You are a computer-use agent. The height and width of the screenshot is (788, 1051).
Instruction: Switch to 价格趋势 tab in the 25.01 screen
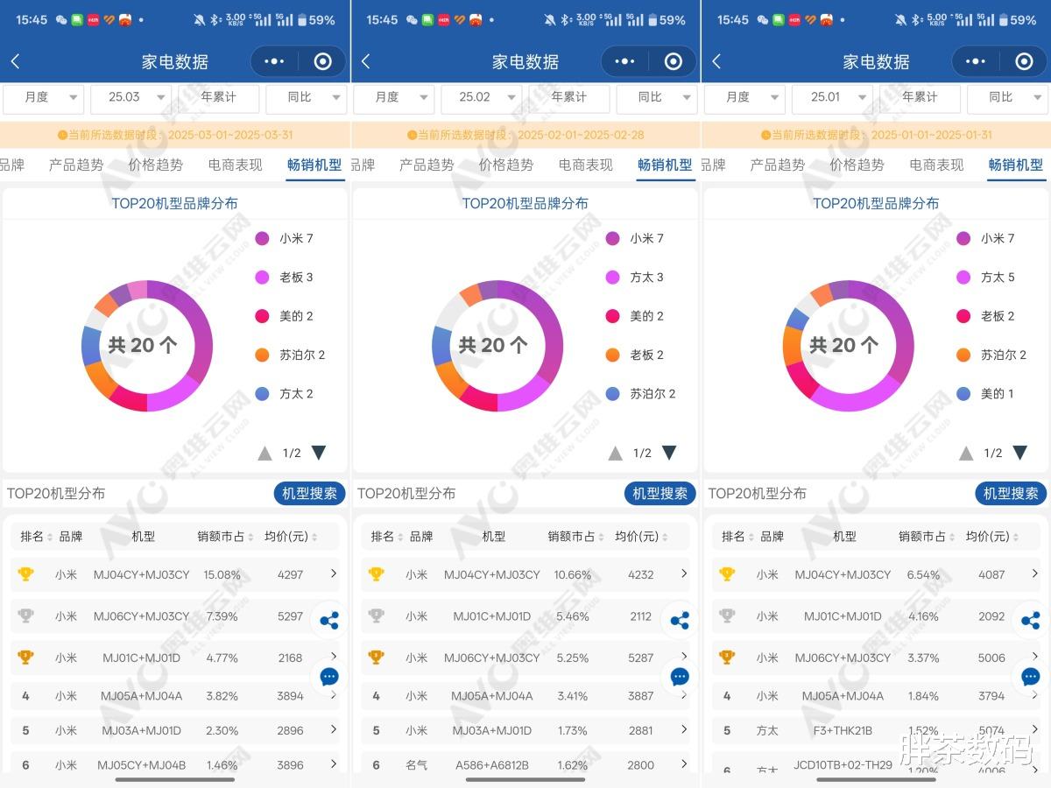857,165
